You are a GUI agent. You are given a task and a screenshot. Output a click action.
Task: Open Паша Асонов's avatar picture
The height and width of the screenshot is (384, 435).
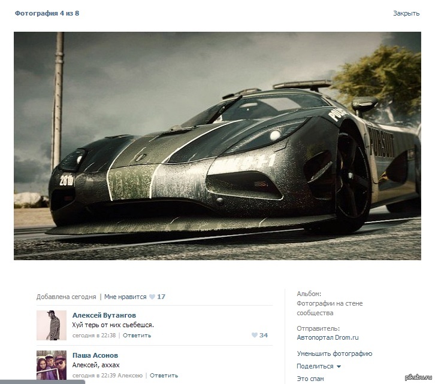pyautogui.click(x=52, y=364)
